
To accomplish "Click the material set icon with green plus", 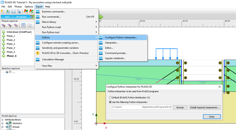I will pos(31,11).
